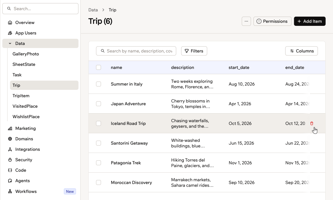333x200 pixels.
Task: Click the Santorini Getaway trip name
Action: [129, 143]
